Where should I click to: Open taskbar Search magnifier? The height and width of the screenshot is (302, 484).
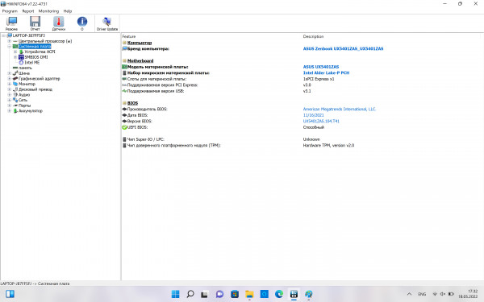pyautogui.click(x=190, y=294)
